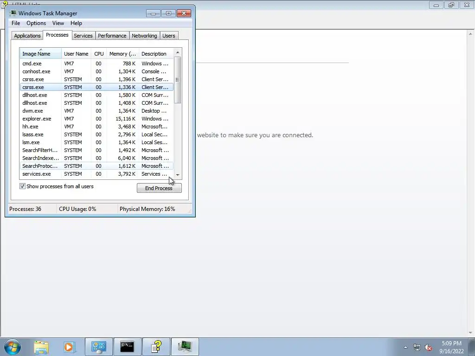Uncheck Show processes from all users
Screen dimensions: 475x356
pos(22,186)
